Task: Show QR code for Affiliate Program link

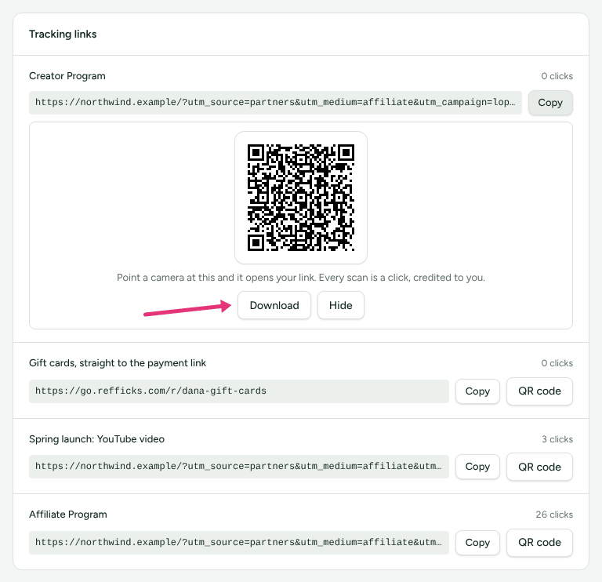Action: pos(539,543)
